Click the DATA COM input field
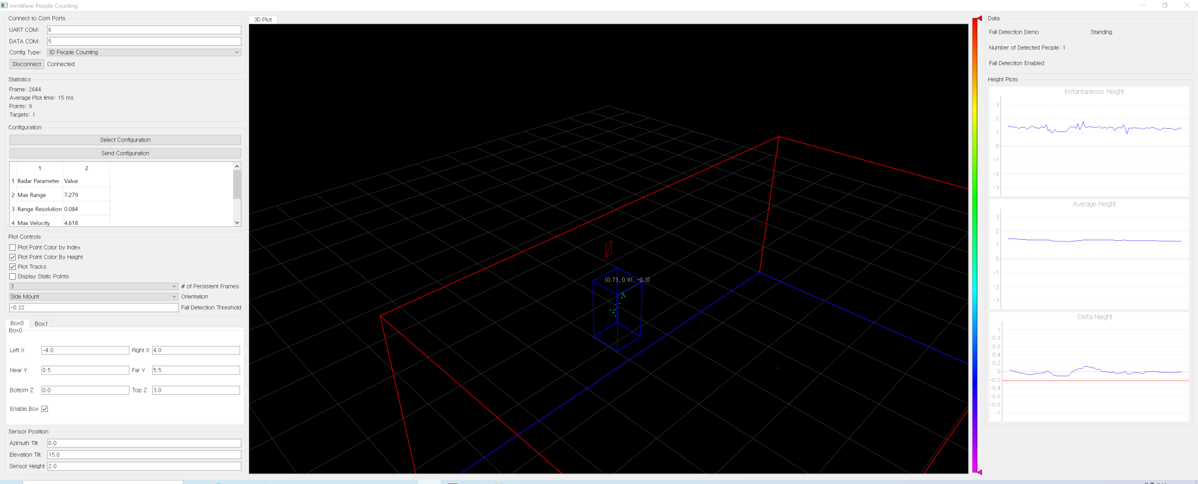The width and height of the screenshot is (1198, 484). 144,42
